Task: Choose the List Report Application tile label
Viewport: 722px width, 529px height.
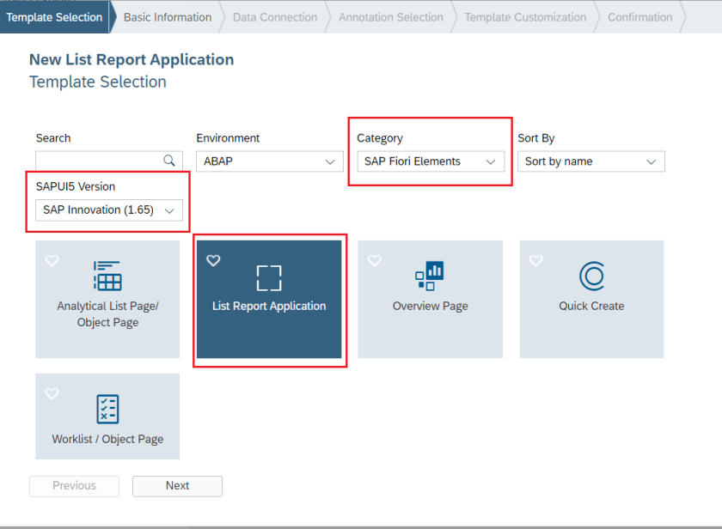Action: coord(269,306)
